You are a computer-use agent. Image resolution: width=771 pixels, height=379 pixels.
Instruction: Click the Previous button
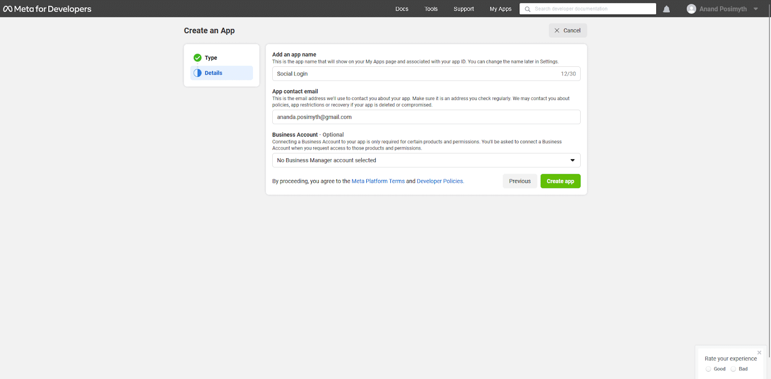click(x=520, y=181)
